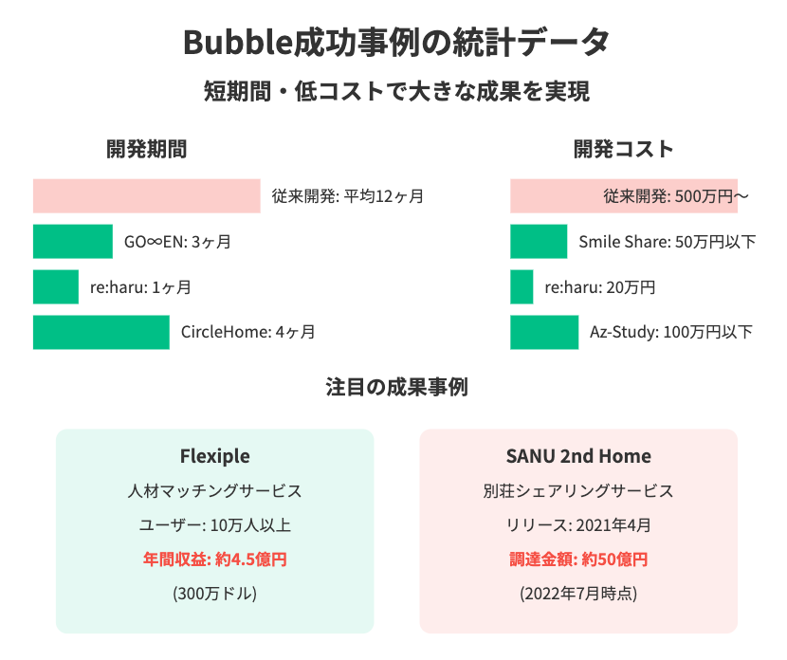Click the red 年間収益: 約4.5億円 text
787x660 pixels.
pyautogui.click(x=215, y=559)
